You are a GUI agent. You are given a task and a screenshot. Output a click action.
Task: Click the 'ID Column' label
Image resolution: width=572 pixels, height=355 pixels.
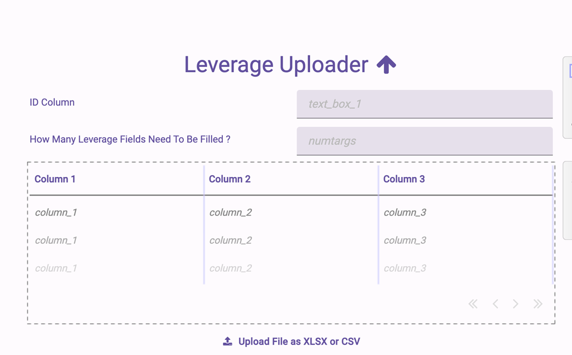[52, 102]
